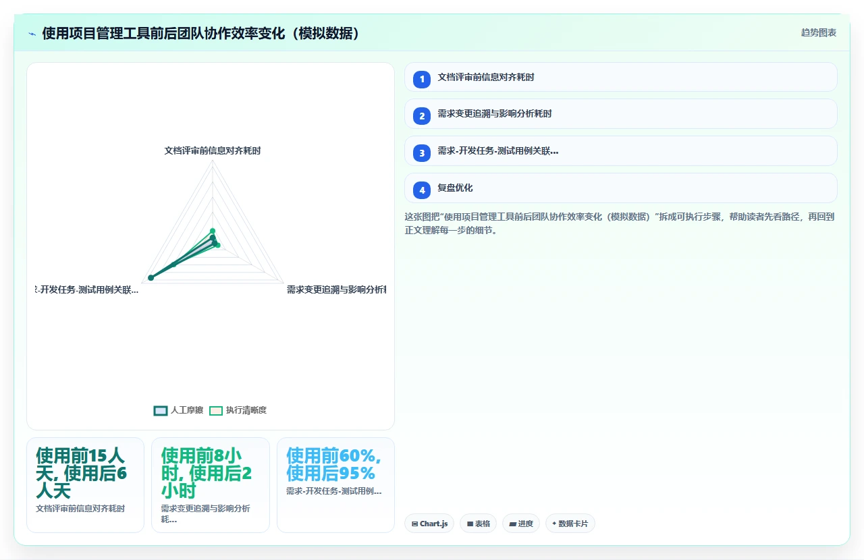The image size is (864, 560).
Task: Toggle the 人工摩擦 legend series
Action: tap(178, 410)
